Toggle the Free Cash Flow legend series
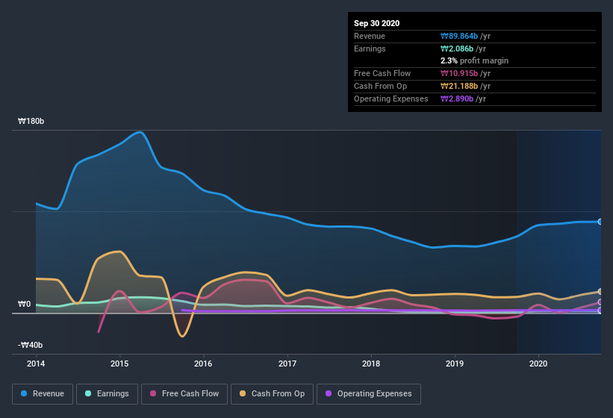Image resolution: width=613 pixels, height=418 pixels. (184, 394)
